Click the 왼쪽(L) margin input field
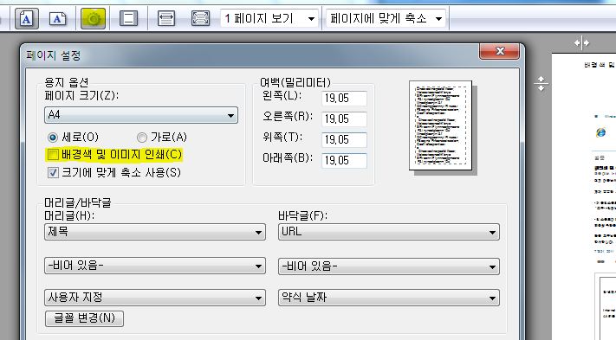 [344, 98]
